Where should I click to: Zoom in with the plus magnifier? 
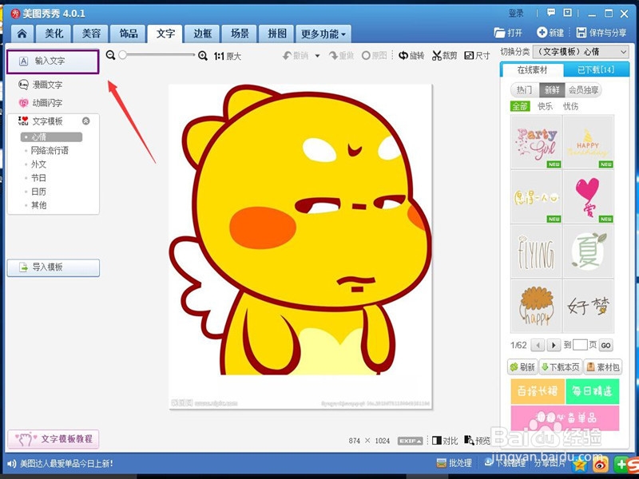pos(203,55)
